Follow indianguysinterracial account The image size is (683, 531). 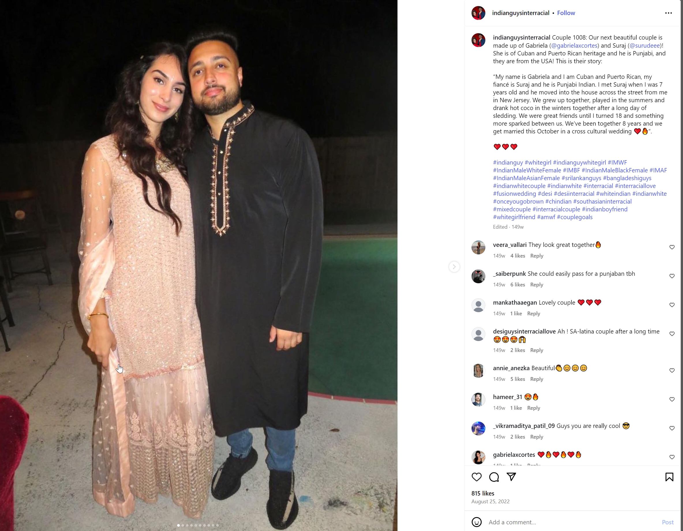pyautogui.click(x=566, y=13)
